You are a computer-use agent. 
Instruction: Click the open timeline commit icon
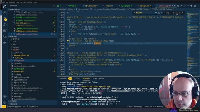click(182, 6)
